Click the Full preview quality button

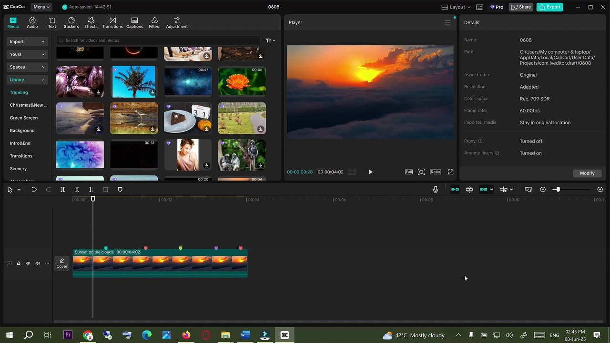409,172
